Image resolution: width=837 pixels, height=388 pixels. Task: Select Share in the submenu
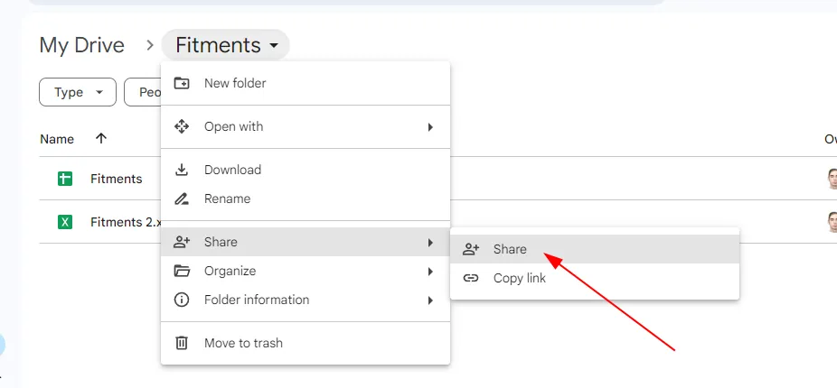510,249
